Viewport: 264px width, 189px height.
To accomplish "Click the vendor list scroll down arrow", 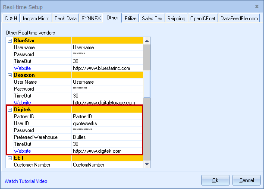I will (x=147, y=164).
